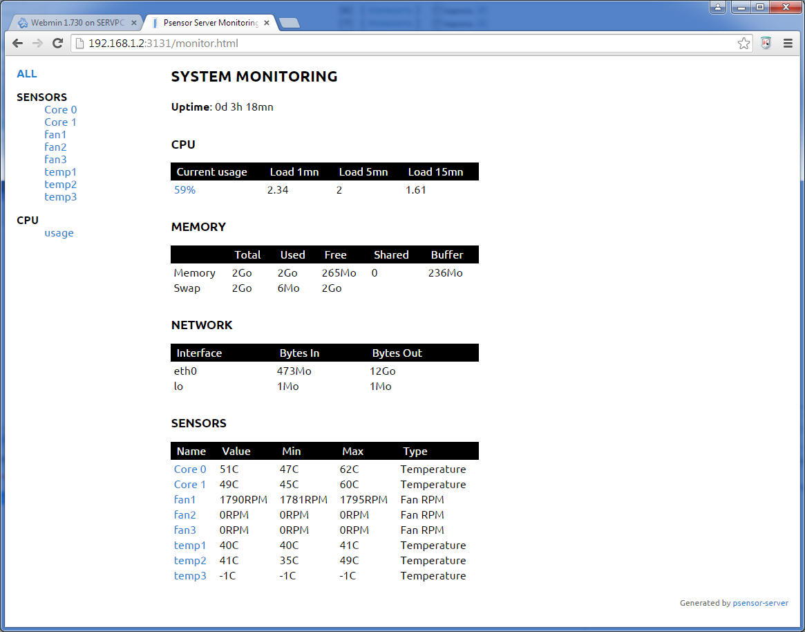
Task: Open a new tab
Action: [x=290, y=23]
